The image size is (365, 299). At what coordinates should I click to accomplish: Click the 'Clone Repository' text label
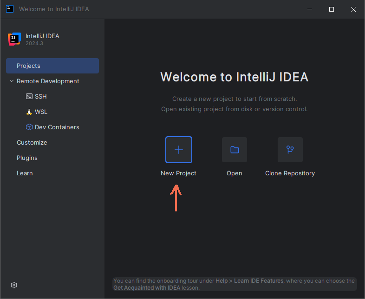[290, 173]
